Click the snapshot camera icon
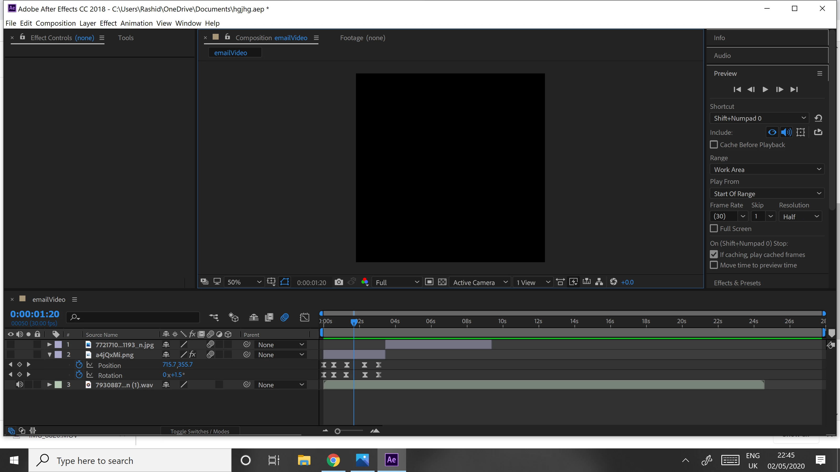 coord(338,282)
